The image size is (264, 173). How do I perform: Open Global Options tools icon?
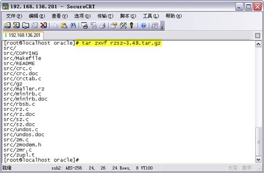click(123, 25)
